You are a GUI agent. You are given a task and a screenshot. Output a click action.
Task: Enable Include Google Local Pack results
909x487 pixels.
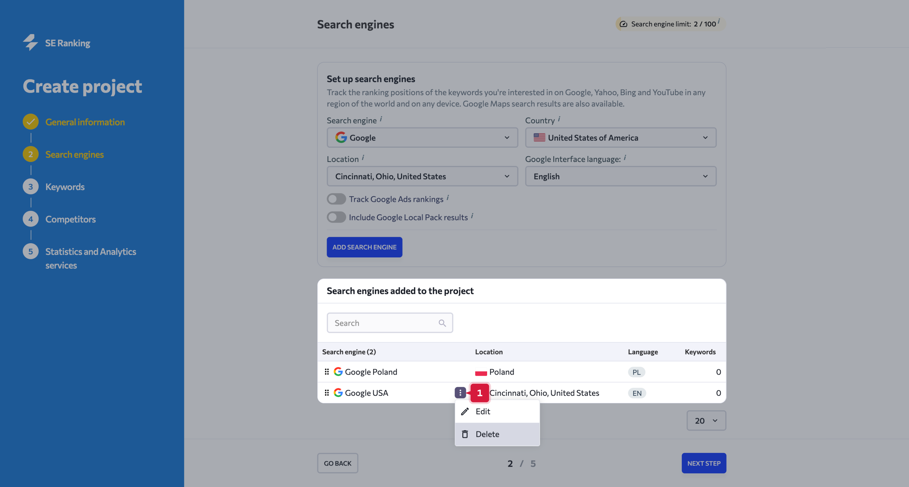coord(336,217)
